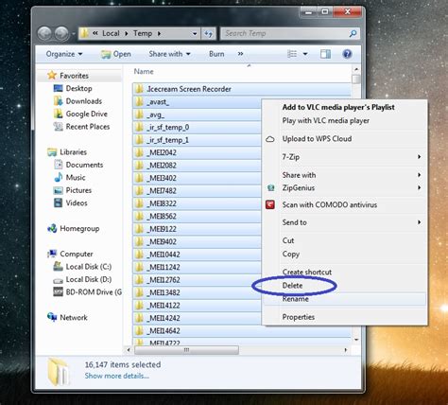Click the Videos library icon
The width and height of the screenshot is (448, 405).
59,202
